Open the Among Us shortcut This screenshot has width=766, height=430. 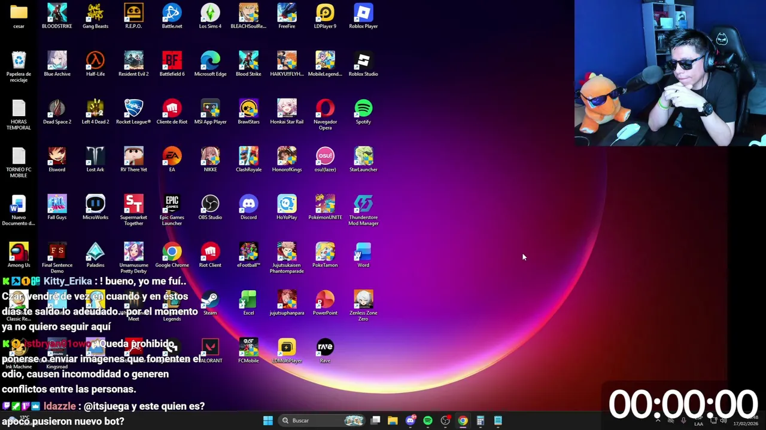[x=19, y=255]
